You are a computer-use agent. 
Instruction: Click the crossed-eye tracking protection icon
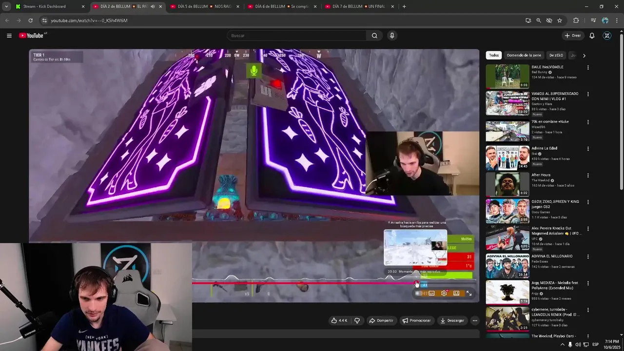549,20
